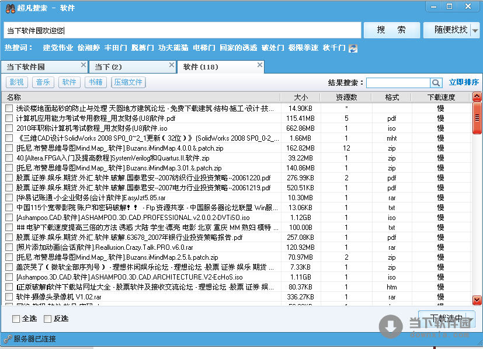Viewport: 483px width, 349px height.
Task: Toggle the 全选 checkbox
Action: click(16, 319)
